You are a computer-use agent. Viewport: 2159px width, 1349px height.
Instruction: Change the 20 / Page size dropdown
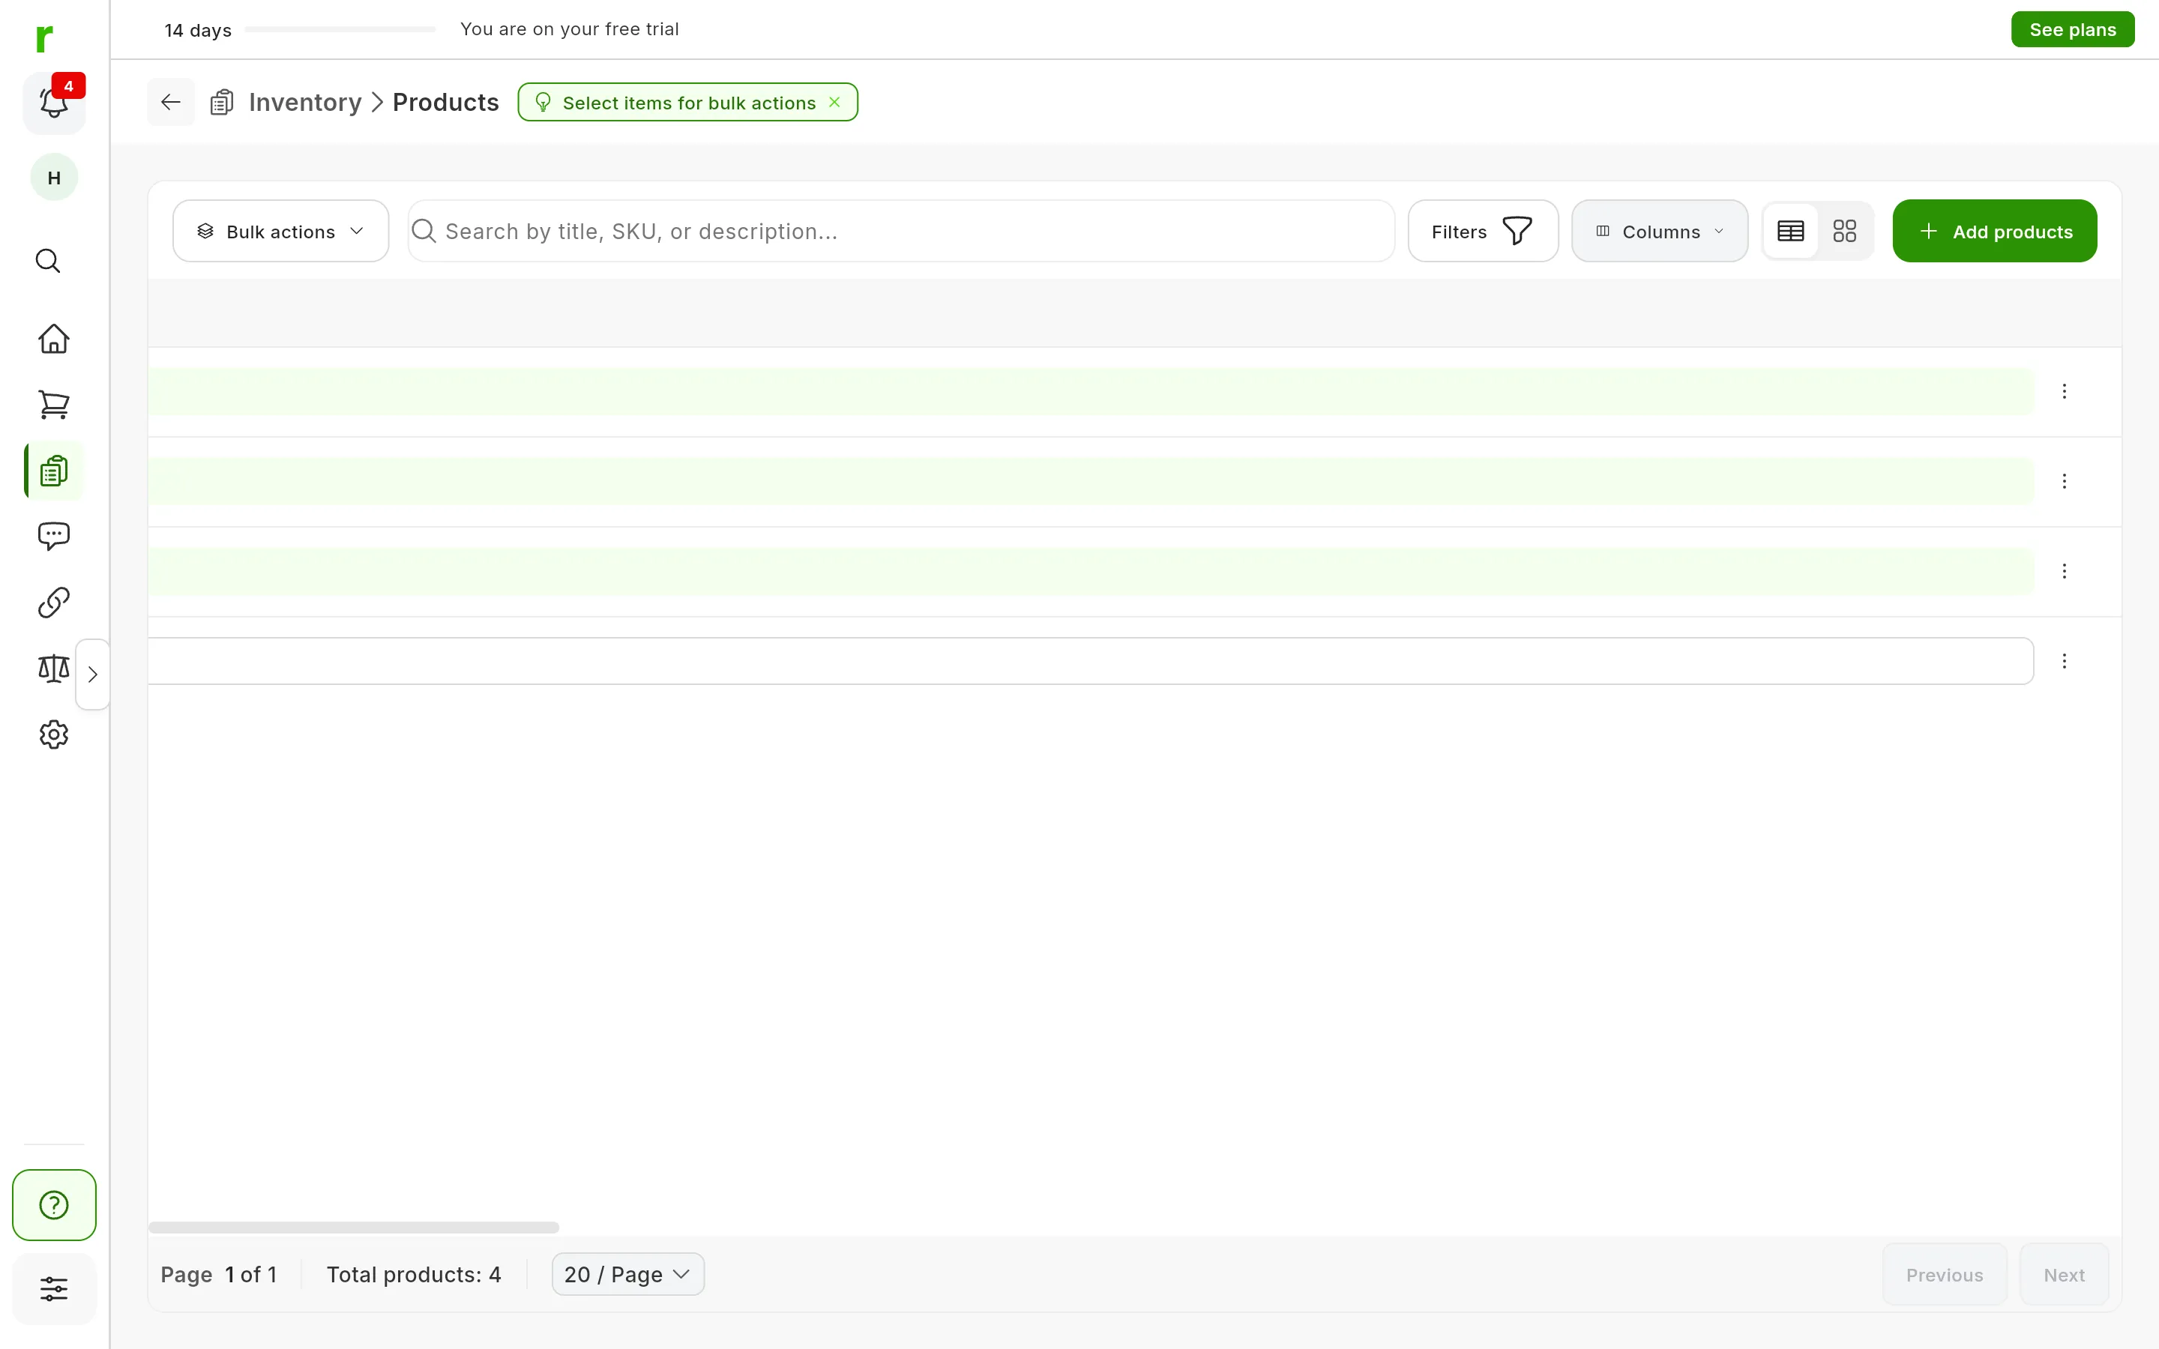(628, 1274)
